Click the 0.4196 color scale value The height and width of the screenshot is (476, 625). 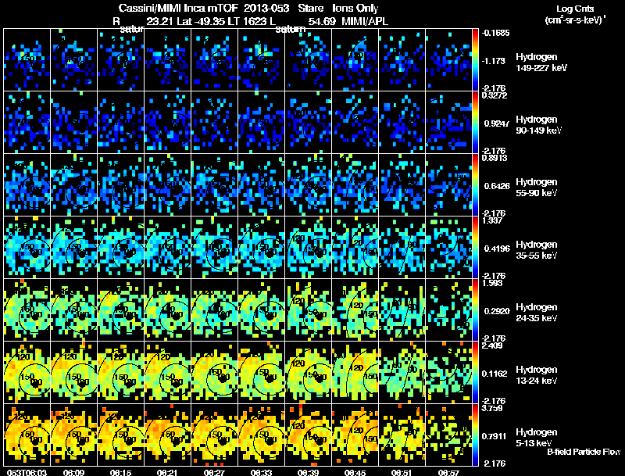click(x=497, y=249)
